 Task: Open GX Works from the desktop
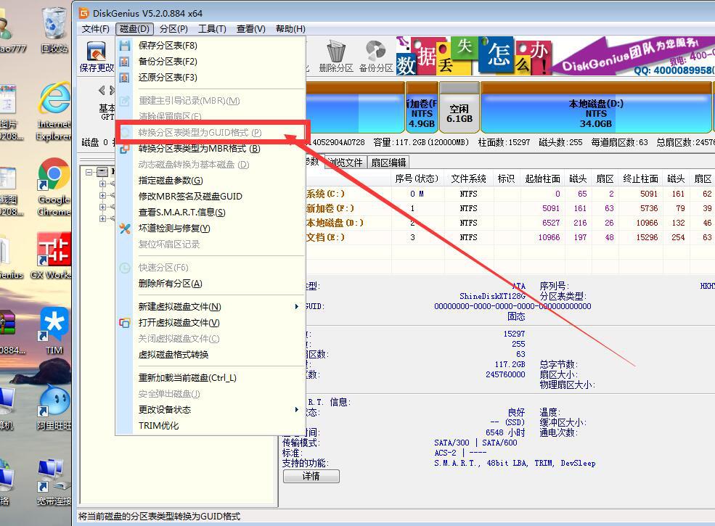54,250
